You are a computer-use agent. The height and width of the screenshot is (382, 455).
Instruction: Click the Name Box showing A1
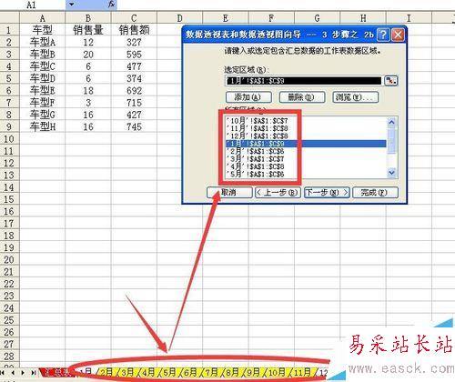point(33,5)
